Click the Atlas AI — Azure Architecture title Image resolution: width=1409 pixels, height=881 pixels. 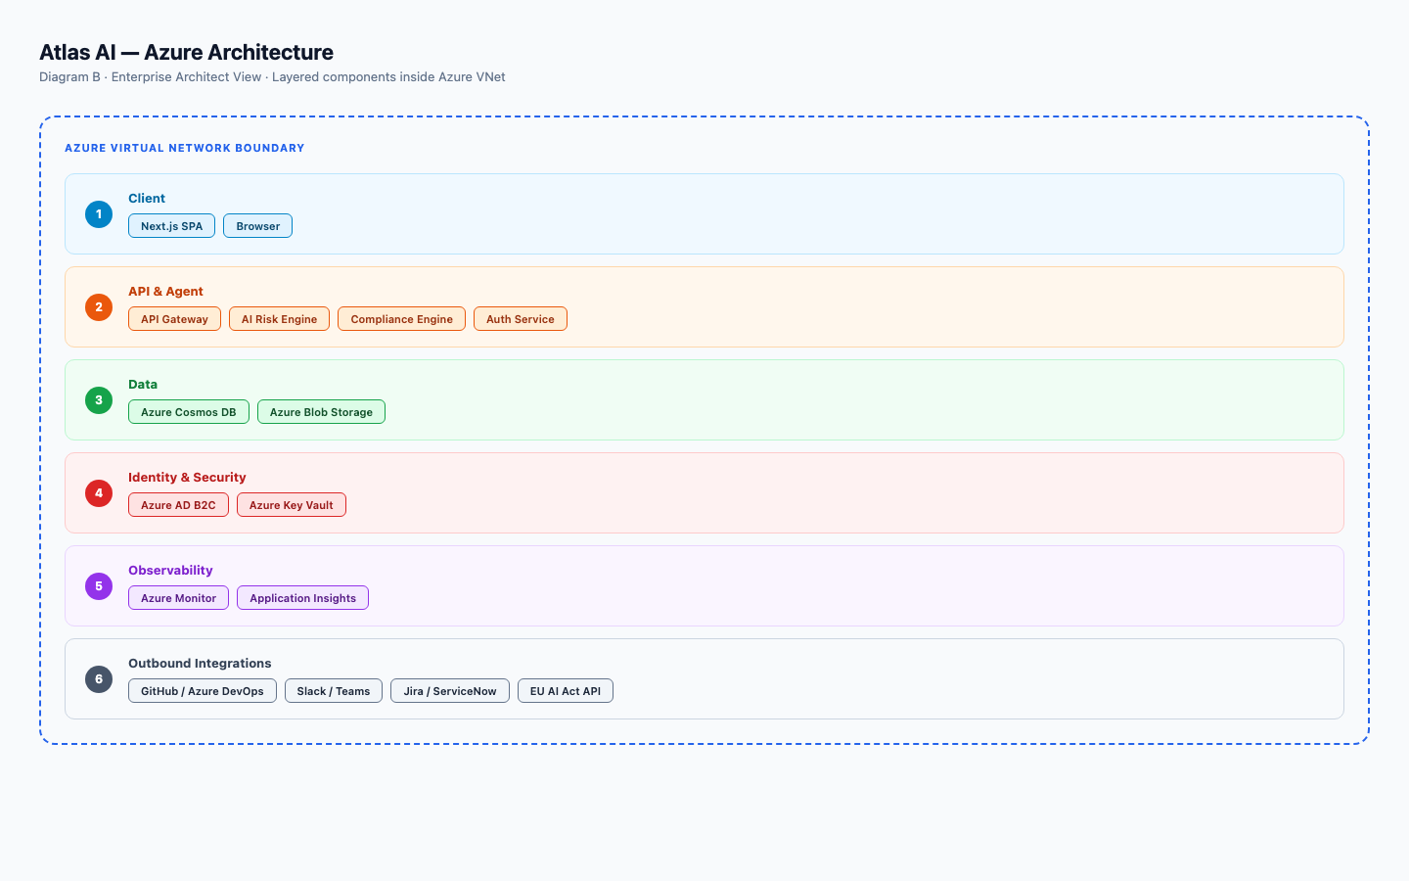[x=186, y=53]
